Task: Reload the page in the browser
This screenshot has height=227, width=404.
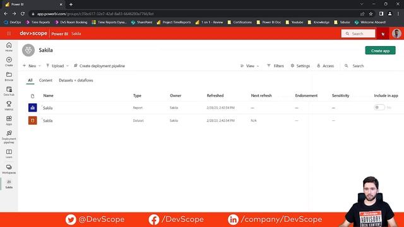Action: (23, 14)
